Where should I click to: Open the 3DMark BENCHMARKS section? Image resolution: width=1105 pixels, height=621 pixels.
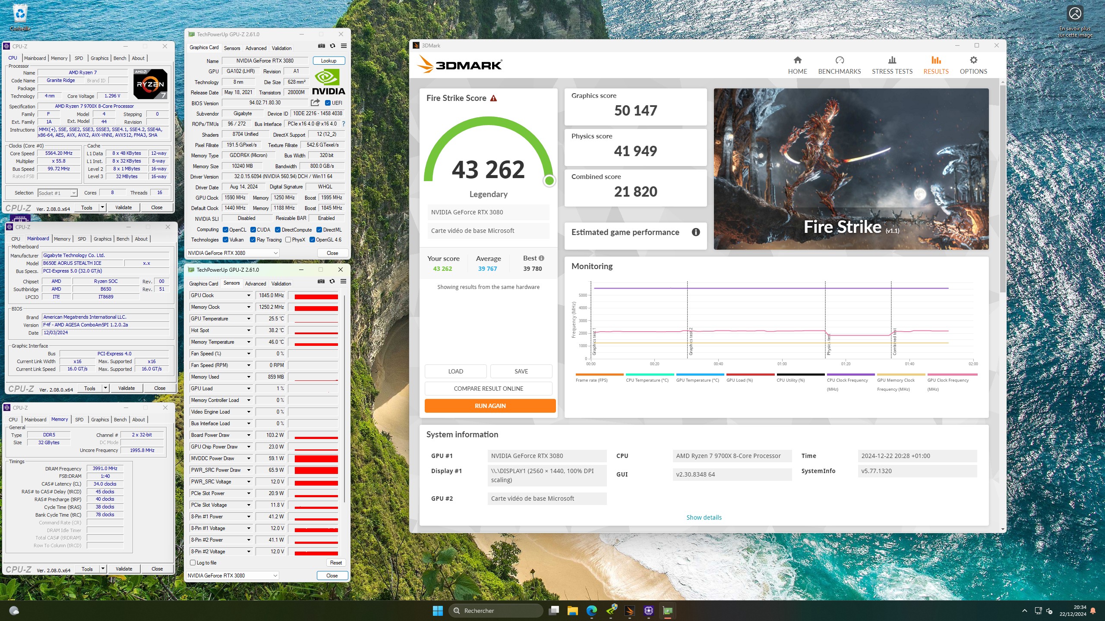point(839,66)
